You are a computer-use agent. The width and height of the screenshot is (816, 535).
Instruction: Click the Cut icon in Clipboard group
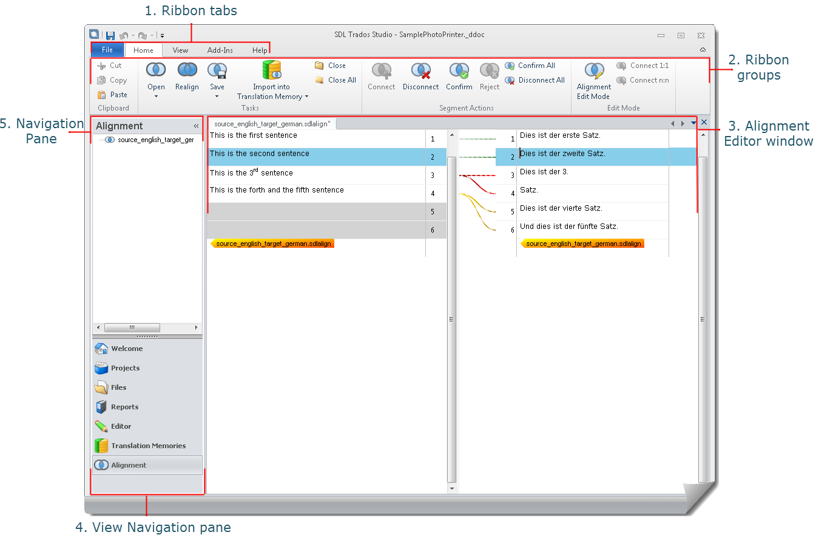(101, 66)
